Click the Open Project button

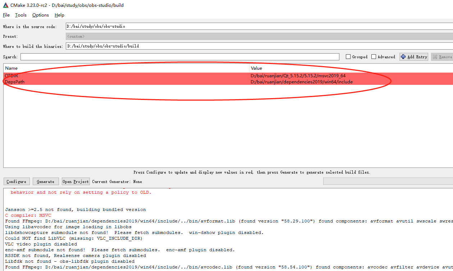tap(75, 182)
